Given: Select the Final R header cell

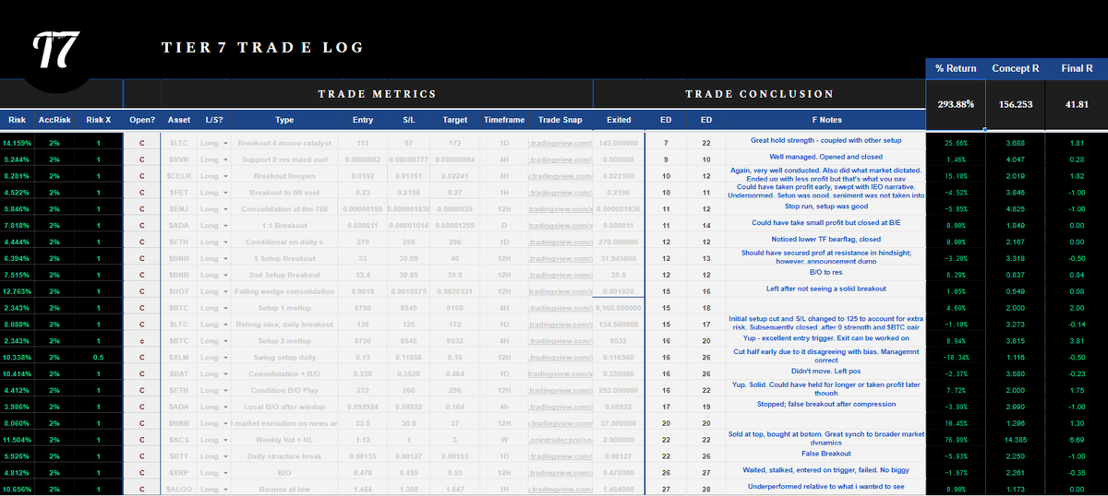Looking at the screenshot, I should [x=1077, y=68].
